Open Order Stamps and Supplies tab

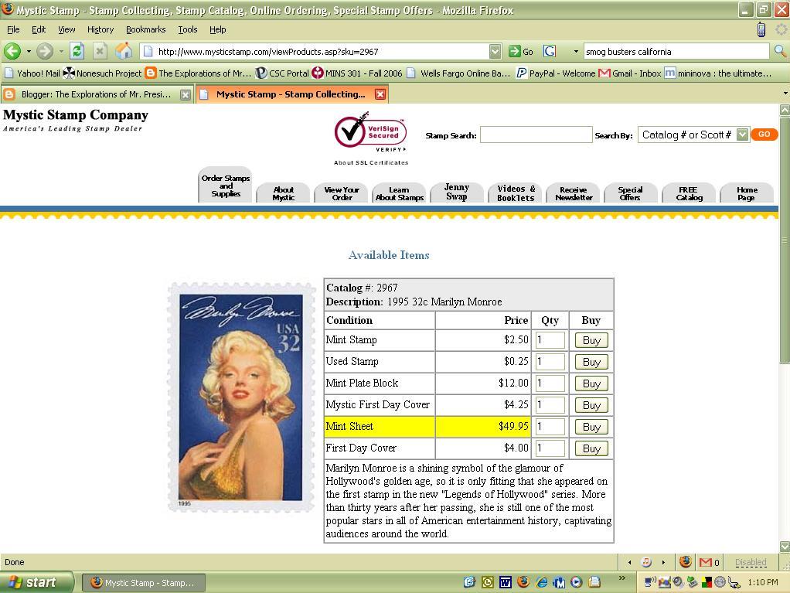coord(226,186)
